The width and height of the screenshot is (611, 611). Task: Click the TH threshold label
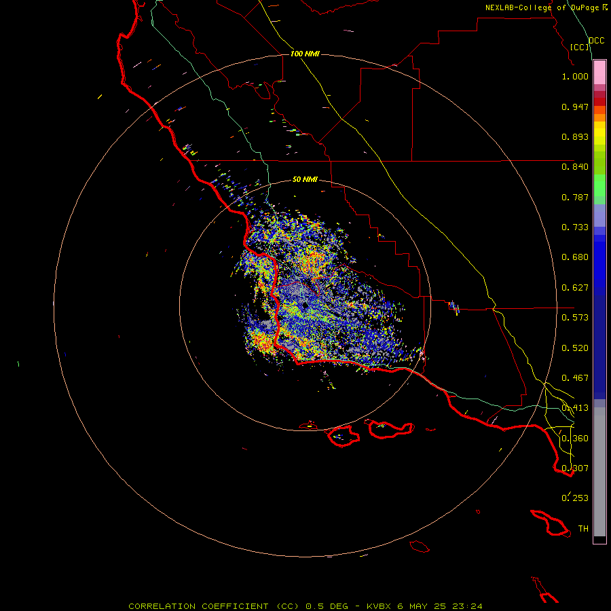[x=583, y=529]
